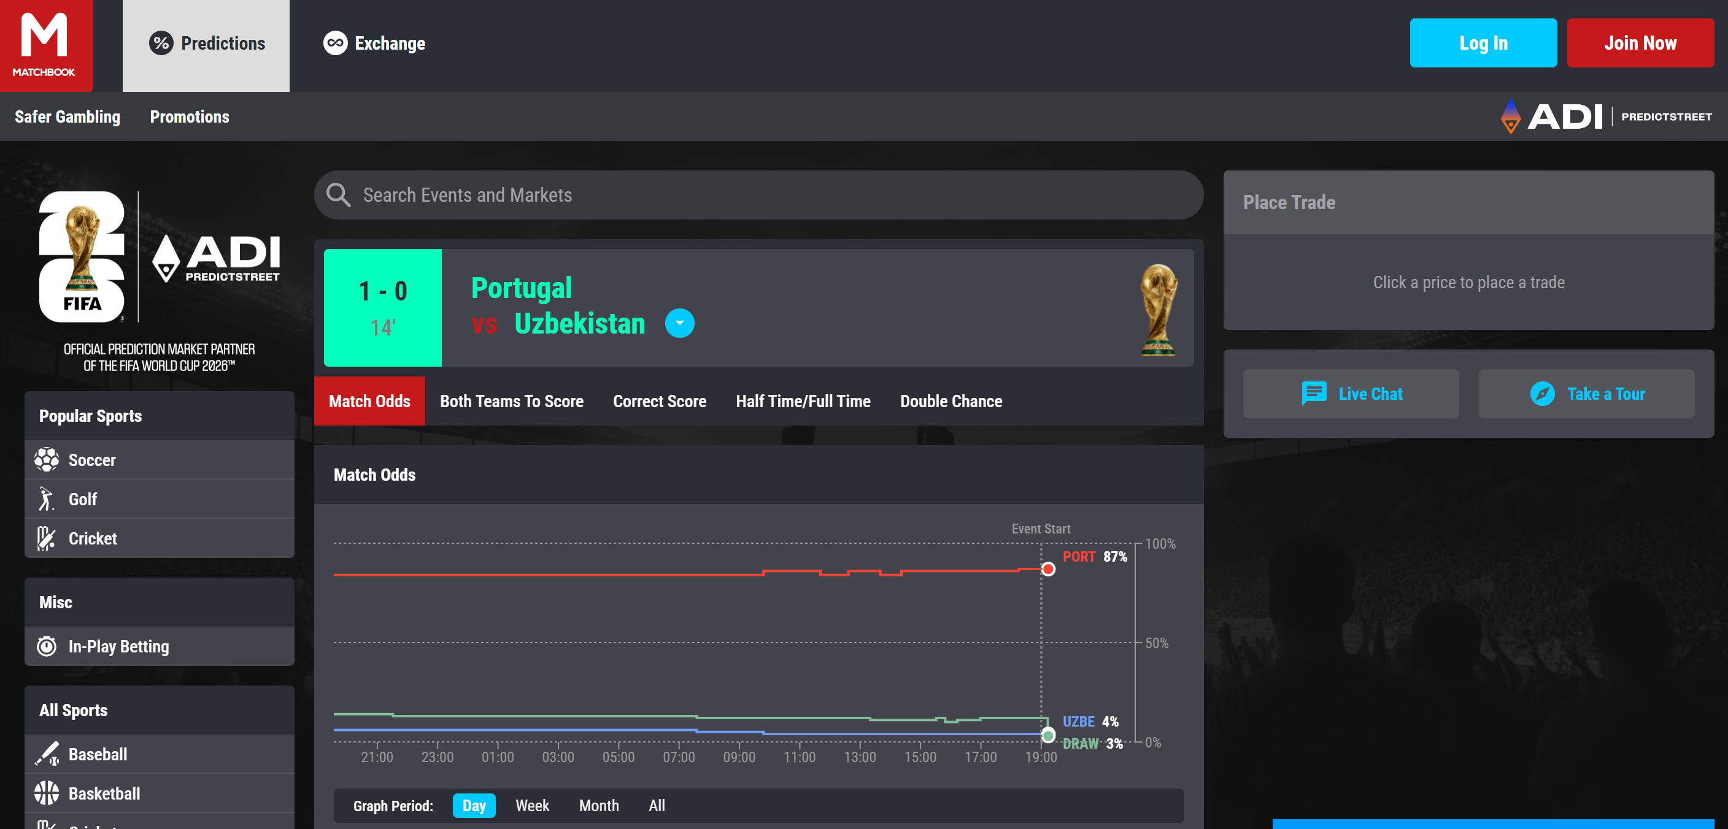The width and height of the screenshot is (1728, 829).
Task: Click the PORT red marker on the graph
Action: tap(1048, 569)
